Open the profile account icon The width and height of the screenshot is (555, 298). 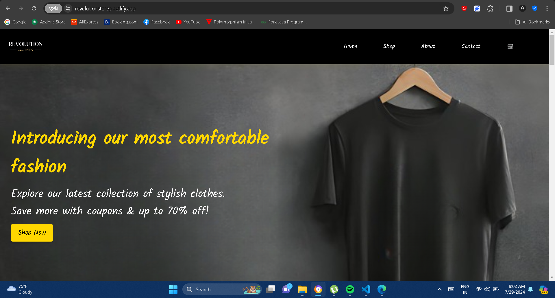coord(522,9)
